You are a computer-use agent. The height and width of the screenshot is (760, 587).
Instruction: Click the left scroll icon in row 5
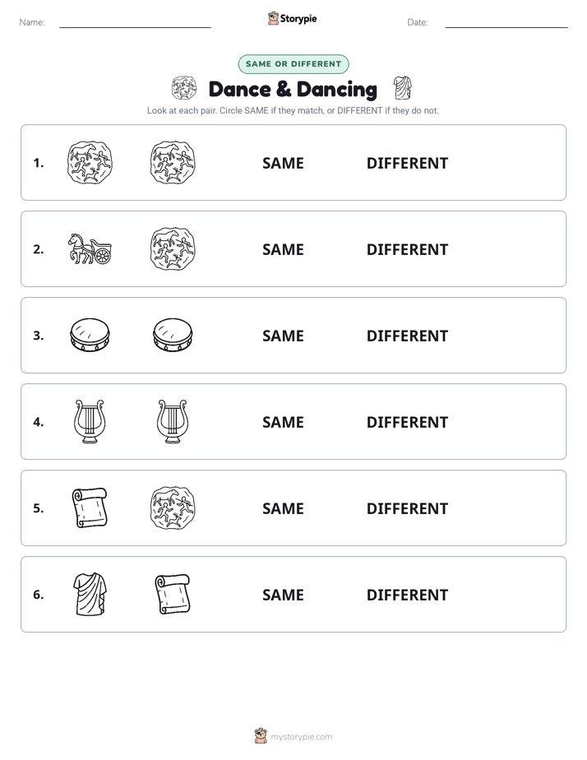90,508
